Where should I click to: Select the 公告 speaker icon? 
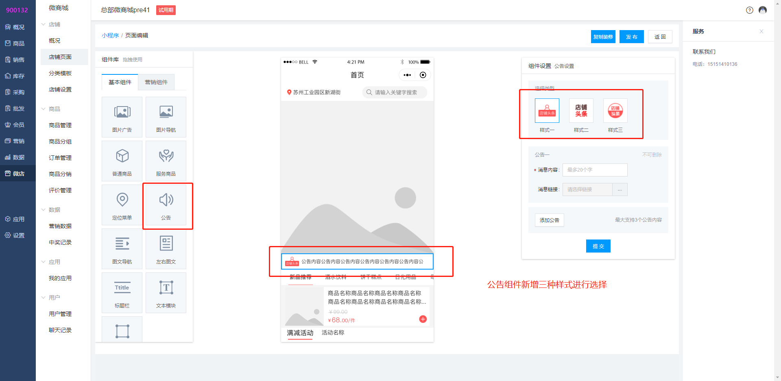166,200
